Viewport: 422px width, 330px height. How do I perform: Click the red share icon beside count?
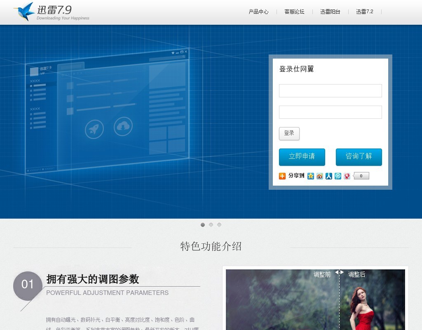[x=347, y=176]
